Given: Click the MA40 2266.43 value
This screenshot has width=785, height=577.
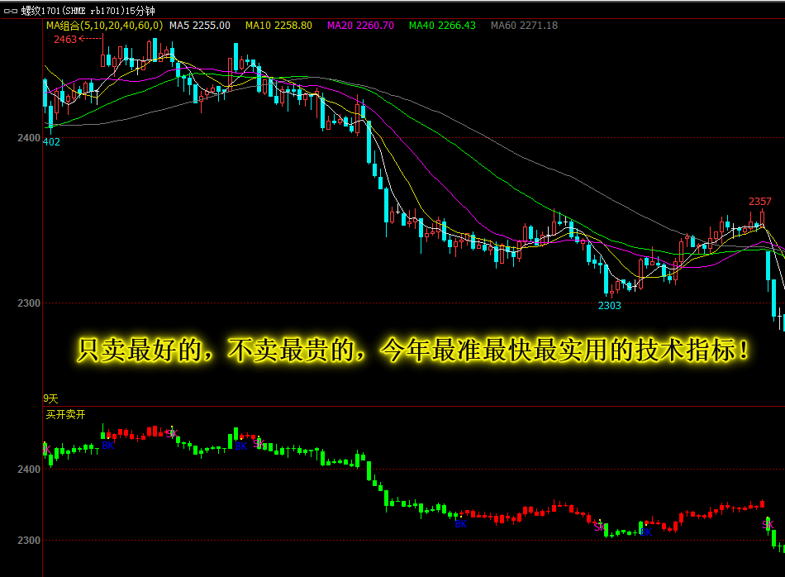Looking at the screenshot, I should (442, 26).
